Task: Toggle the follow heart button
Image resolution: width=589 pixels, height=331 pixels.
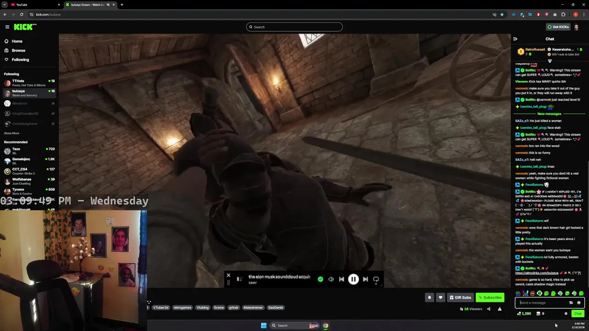Action: tap(440, 297)
